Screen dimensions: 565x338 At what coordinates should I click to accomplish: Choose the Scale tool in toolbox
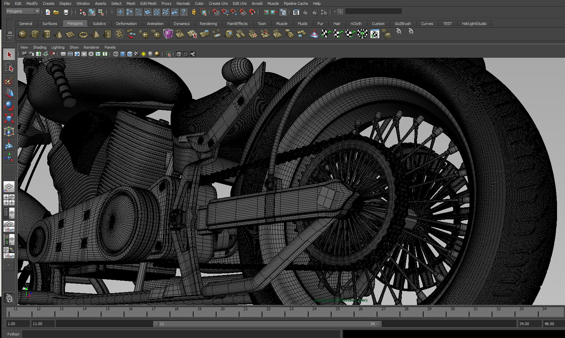tap(9, 119)
